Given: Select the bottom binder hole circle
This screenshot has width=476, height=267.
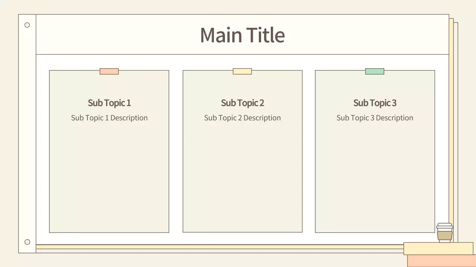Looking at the screenshot, I should click(27, 242).
